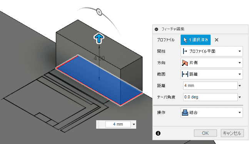This screenshot has width=252, height=144.
Task: Collapse the フィーチャ編集 dialog with minus icon
Action: point(156,29)
